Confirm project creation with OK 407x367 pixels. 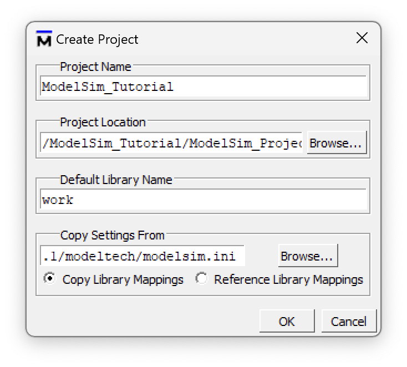click(x=287, y=321)
